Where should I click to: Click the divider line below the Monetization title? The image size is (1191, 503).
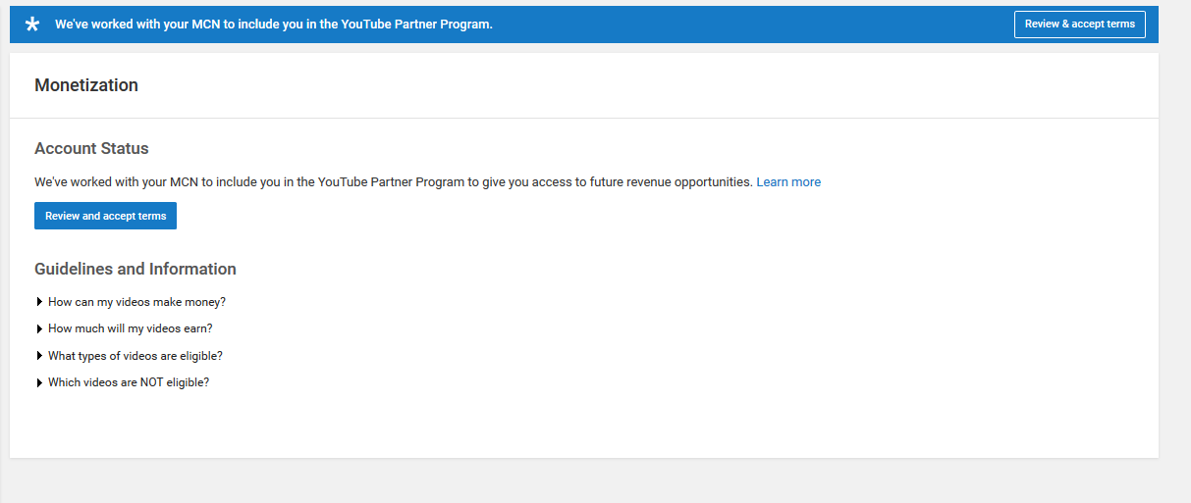[584, 118]
